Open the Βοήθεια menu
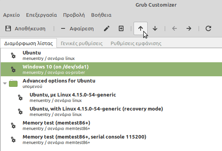 101,15
